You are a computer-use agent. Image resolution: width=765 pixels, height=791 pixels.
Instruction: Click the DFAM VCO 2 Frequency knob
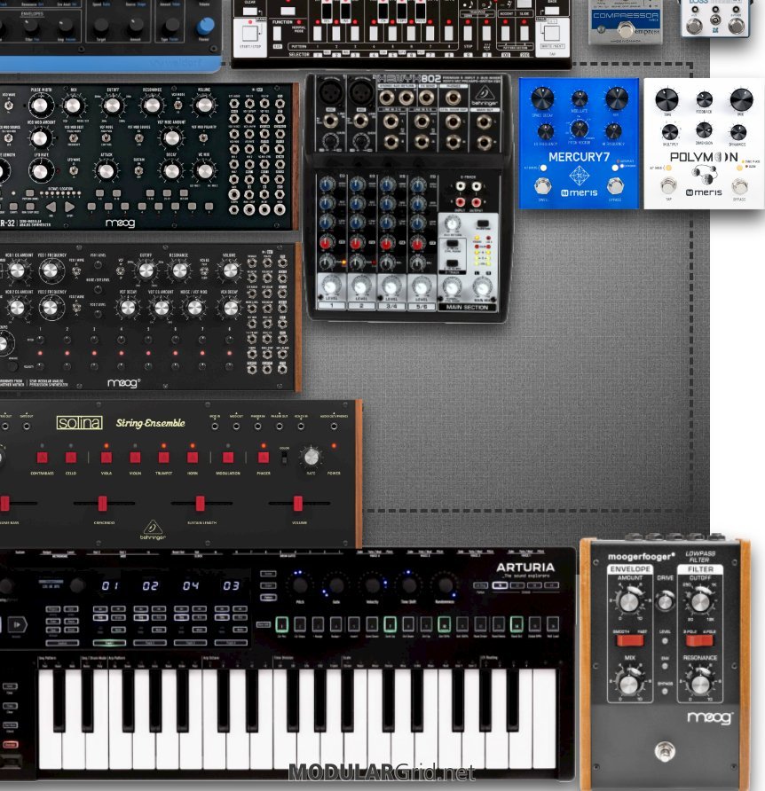[51, 307]
